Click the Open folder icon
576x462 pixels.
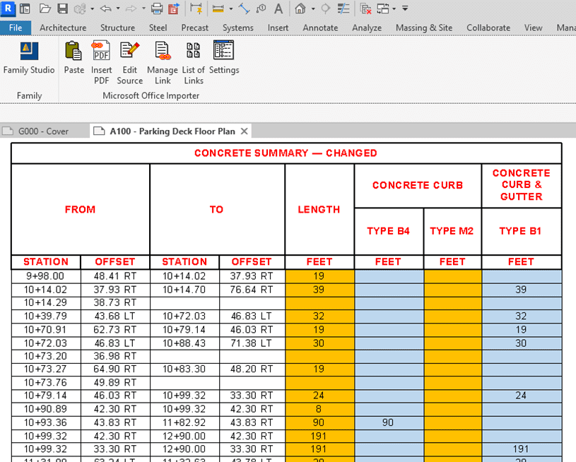click(x=45, y=8)
